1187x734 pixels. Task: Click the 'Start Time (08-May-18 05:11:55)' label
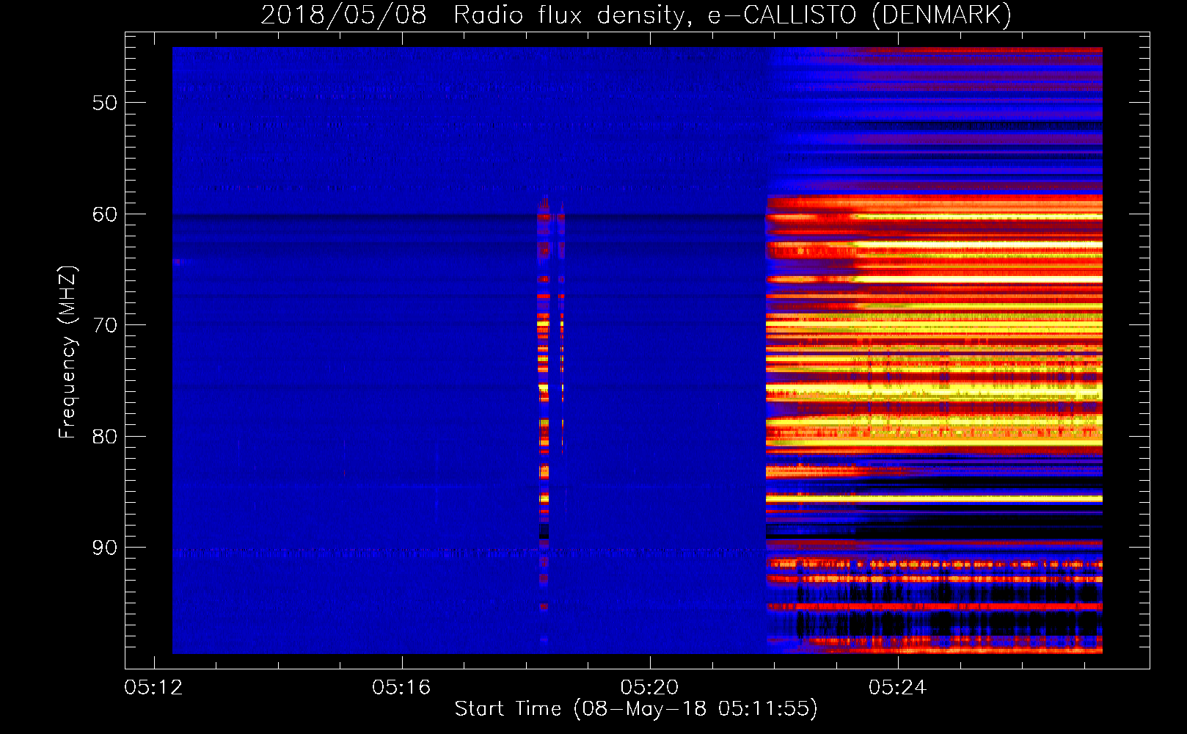(x=636, y=709)
